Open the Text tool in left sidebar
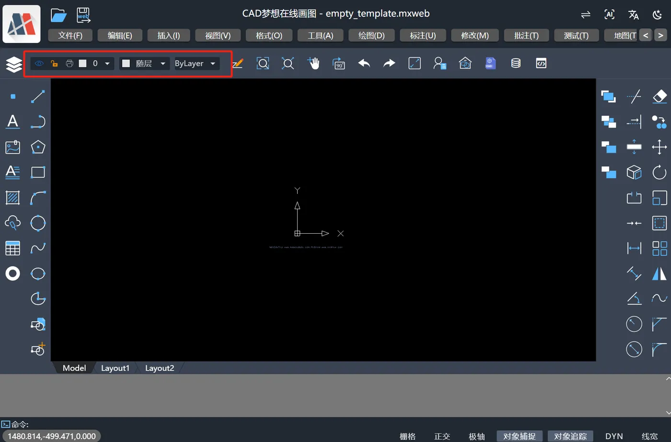Image resolution: width=671 pixels, height=442 pixels. (12, 122)
